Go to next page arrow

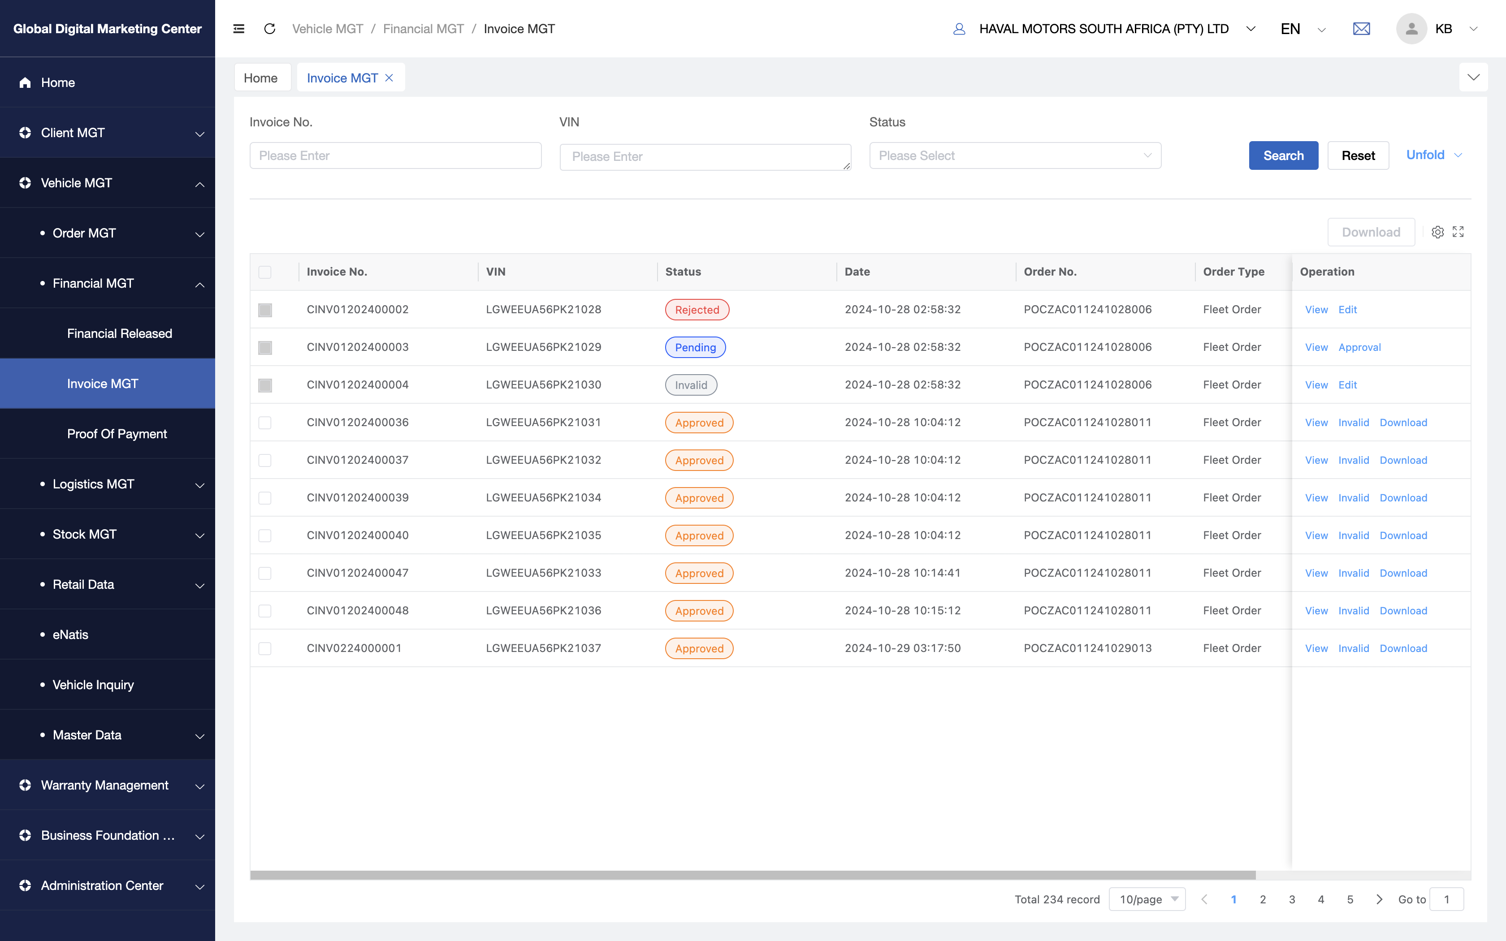pos(1379,899)
